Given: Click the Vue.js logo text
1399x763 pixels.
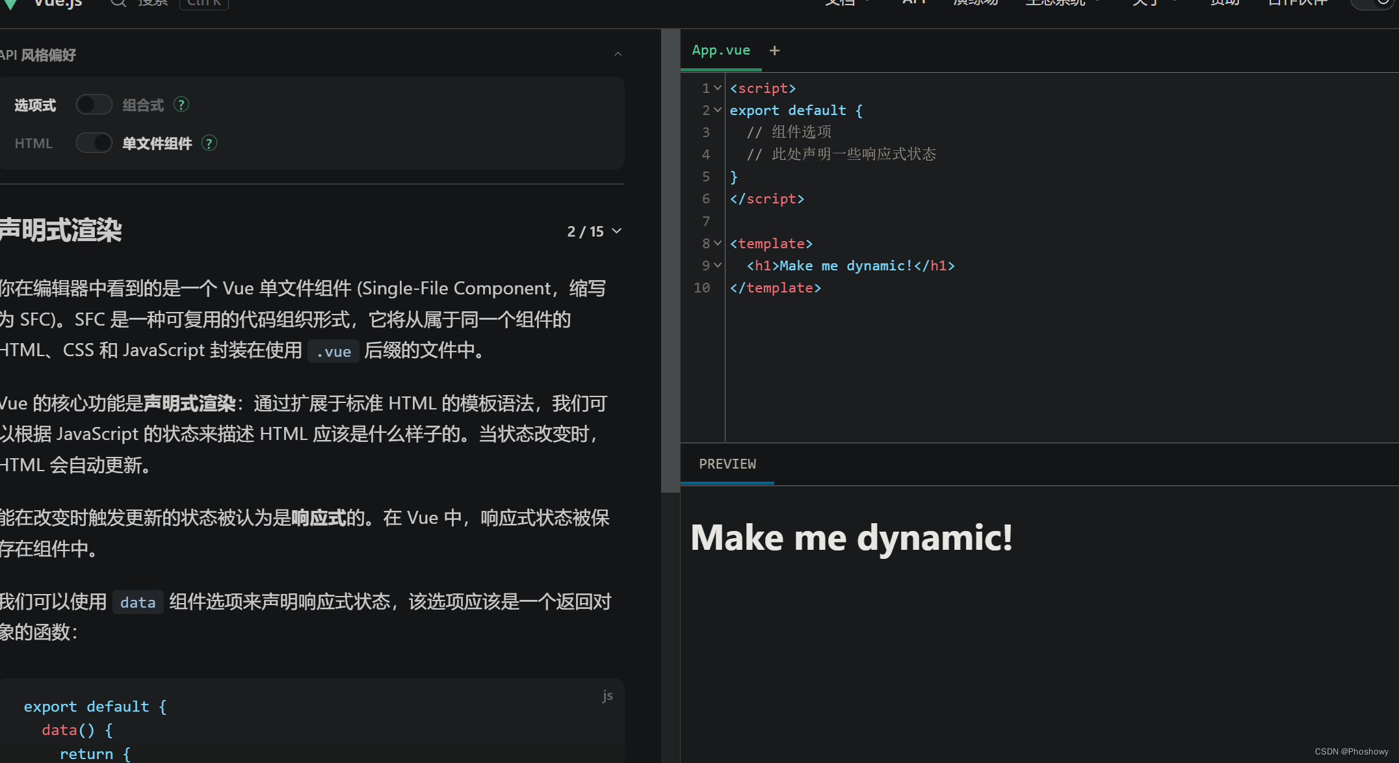Looking at the screenshot, I should [x=58, y=3].
